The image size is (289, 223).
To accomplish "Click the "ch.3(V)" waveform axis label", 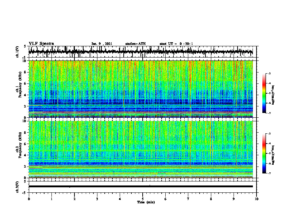I will point(17,187).
